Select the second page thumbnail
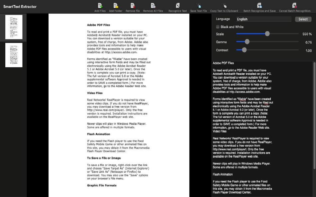316x197 pixels. coord(14,55)
